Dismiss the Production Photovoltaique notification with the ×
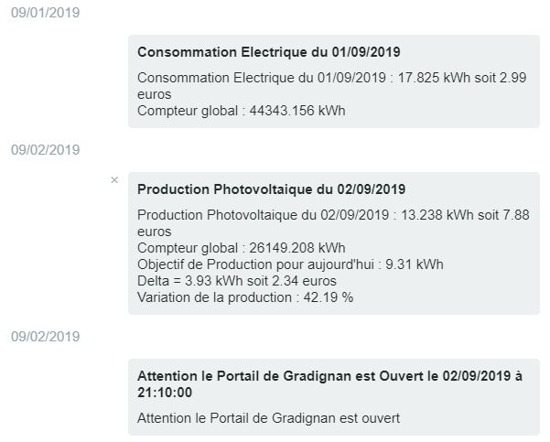The image size is (550, 442). pos(114,180)
